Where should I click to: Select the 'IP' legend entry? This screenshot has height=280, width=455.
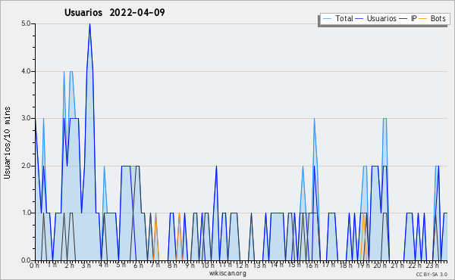pyautogui.click(x=408, y=18)
